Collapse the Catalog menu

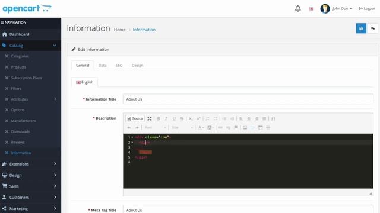(30, 46)
